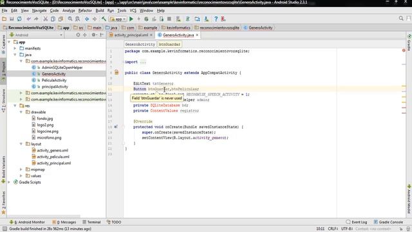Click the Synchronize toolbar icon

(x=19, y=19)
